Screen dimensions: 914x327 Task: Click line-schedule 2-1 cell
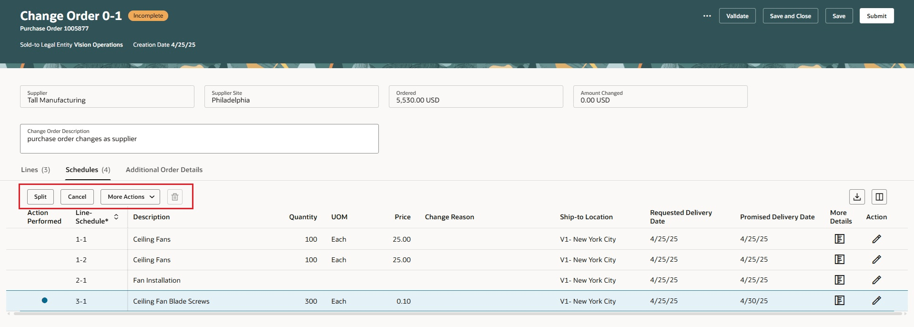tap(81, 280)
